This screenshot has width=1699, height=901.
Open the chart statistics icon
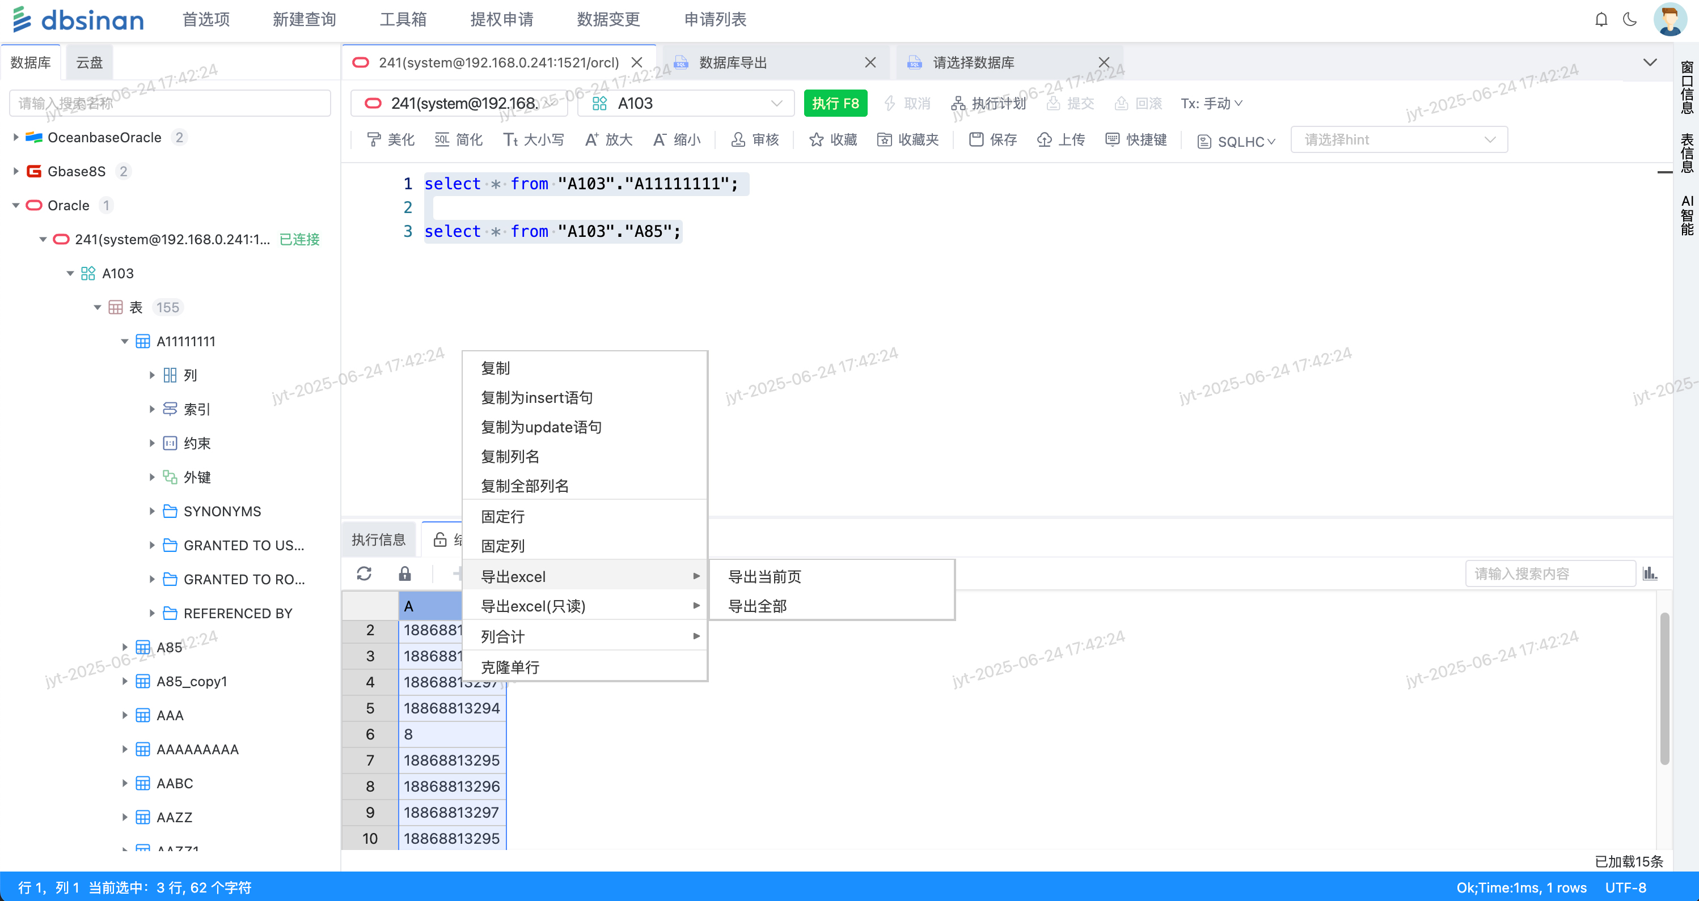click(1650, 573)
